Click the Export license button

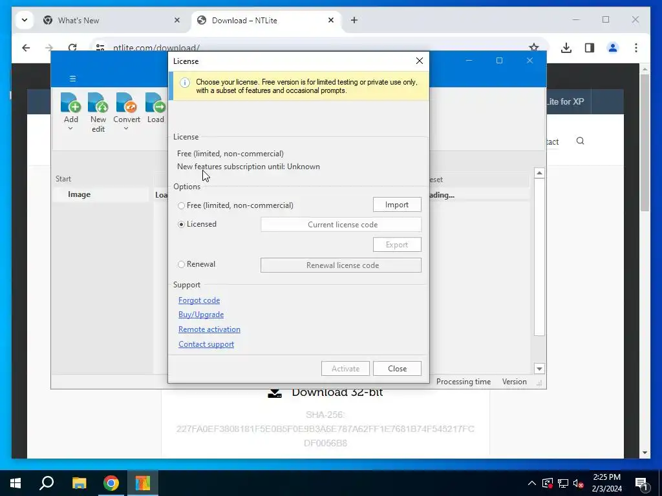coord(397,245)
